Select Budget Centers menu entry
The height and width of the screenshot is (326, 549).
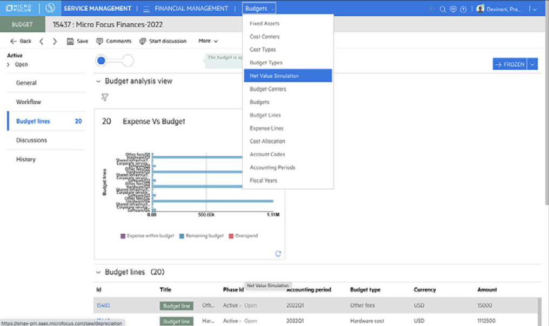pos(288,89)
